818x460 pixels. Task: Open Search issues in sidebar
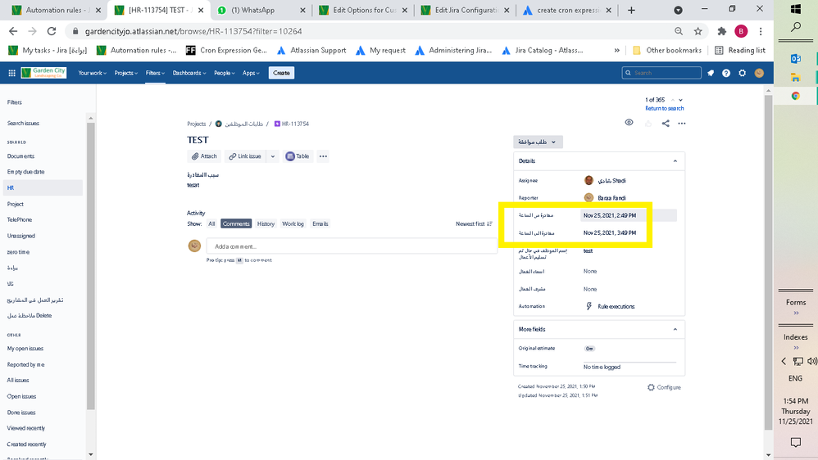point(23,124)
